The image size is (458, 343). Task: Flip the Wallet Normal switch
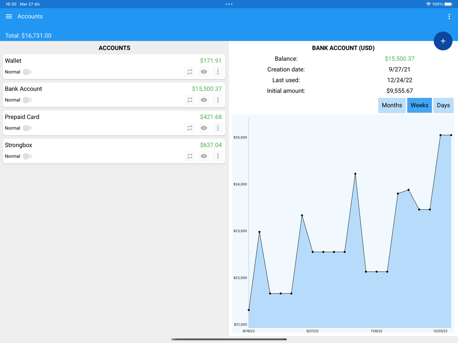point(27,72)
